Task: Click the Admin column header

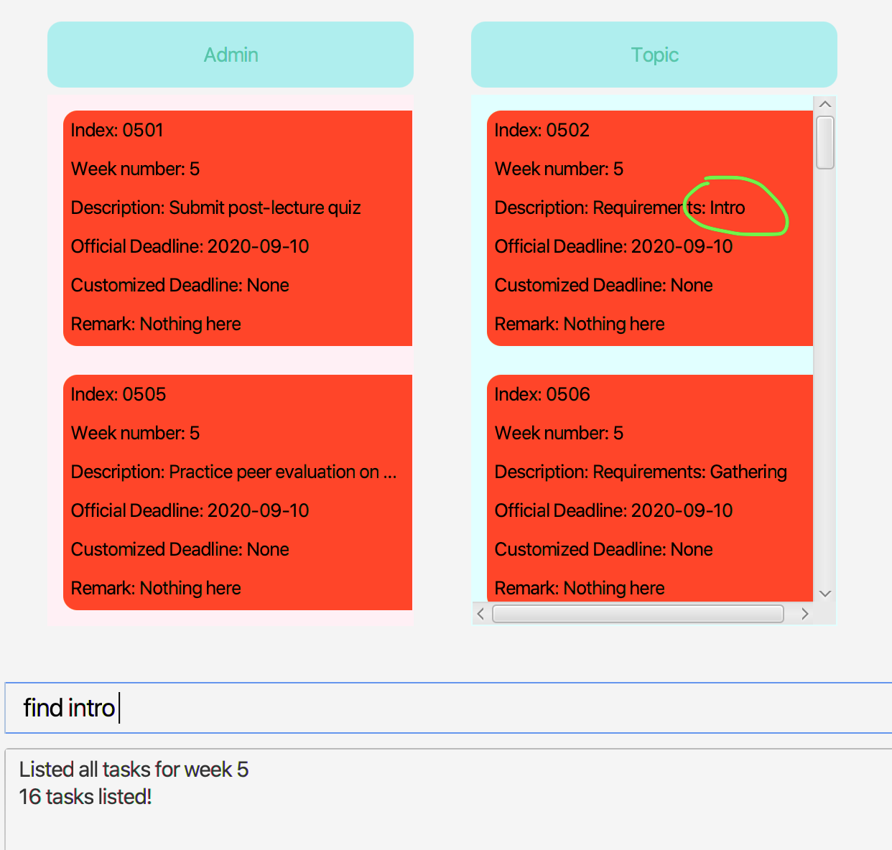Action: tap(231, 55)
